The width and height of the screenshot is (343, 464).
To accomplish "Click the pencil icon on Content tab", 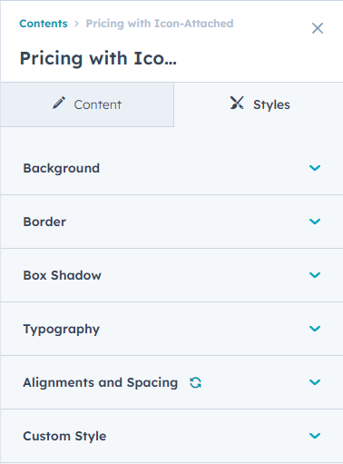I will point(59,103).
